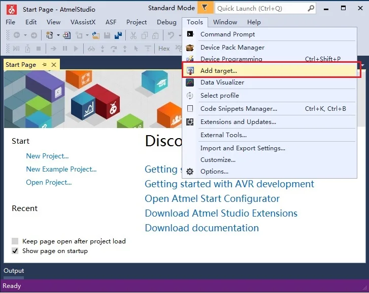Open the Edit menu
The height and width of the screenshot is (293, 369).
[31, 22]
